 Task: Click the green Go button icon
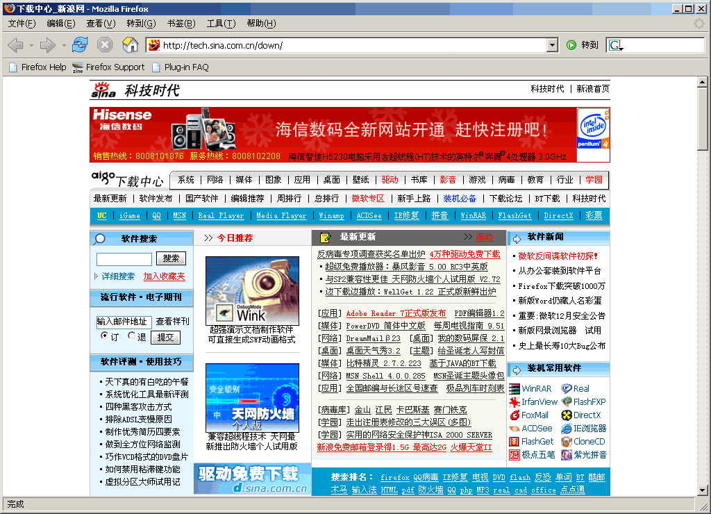571,45
